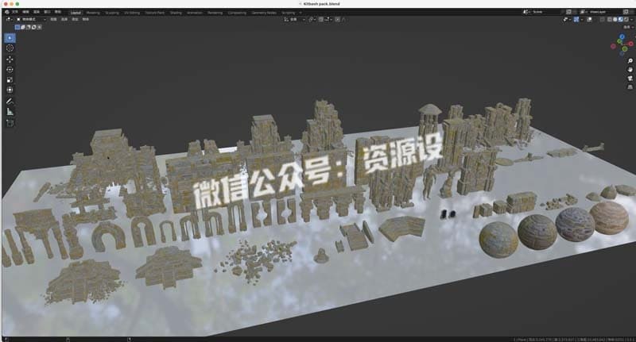Select the Measure tool
The height and width of the screenshot is (342, 636).
[10, 112]
